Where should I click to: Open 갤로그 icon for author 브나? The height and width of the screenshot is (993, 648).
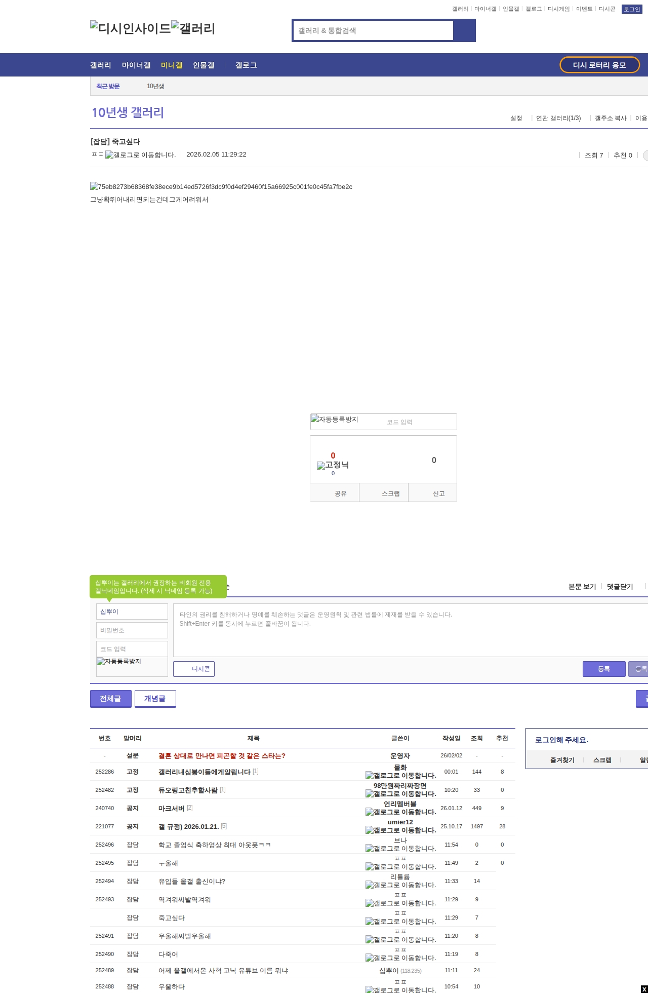[x=400, y=849]
